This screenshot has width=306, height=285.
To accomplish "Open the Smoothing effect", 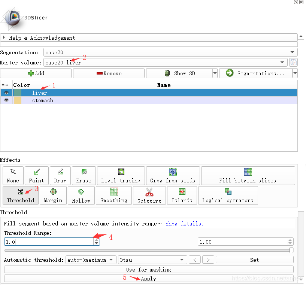I will [x=114, y=195].
